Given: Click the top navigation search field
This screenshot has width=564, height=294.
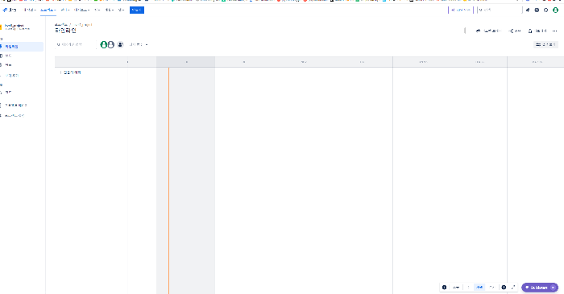Looking at the screenshot, I should click(x=500, y=10).
